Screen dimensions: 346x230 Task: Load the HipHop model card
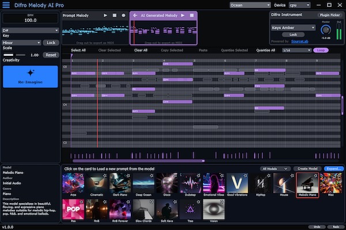[261, 184]
